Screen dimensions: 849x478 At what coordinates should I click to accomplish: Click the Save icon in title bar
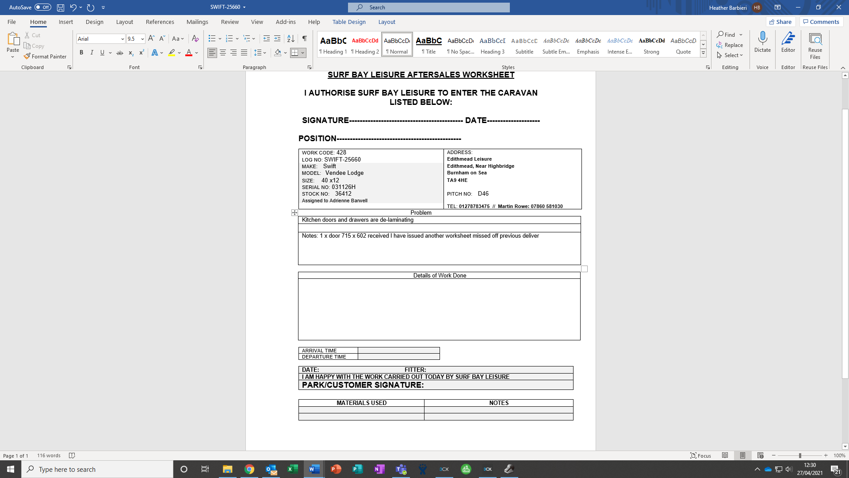coord(61,8)
